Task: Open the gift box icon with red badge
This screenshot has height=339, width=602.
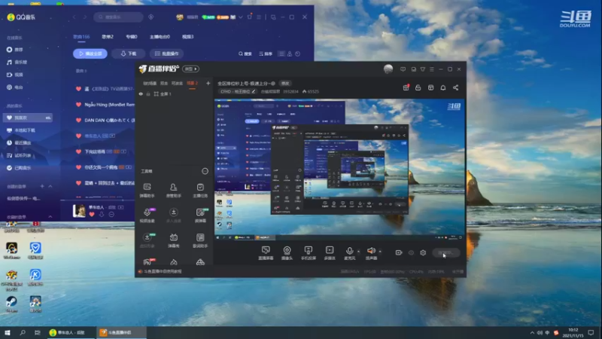Action: [x=406, y=87]
